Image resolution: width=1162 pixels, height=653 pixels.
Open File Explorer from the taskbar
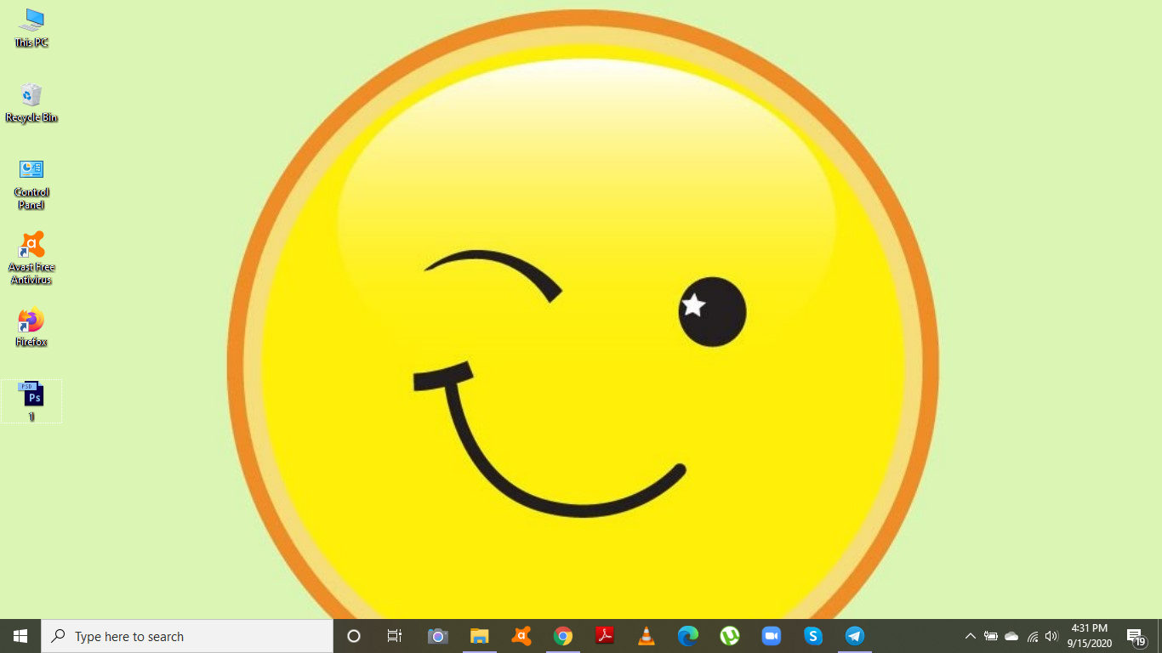click(480, 636)
